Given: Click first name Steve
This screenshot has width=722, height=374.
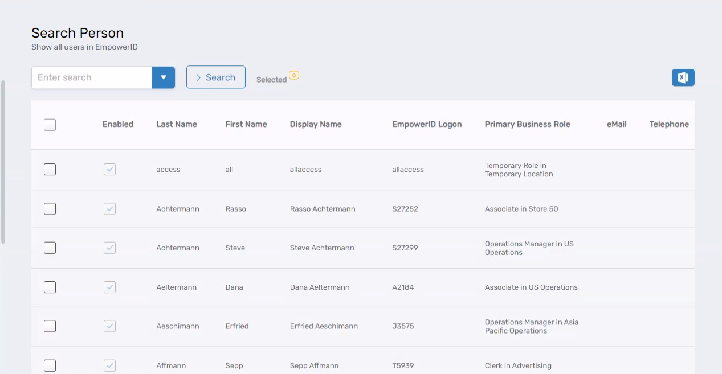Looking at the screenshot, I should pyautogui.click(x=235, y=248).
